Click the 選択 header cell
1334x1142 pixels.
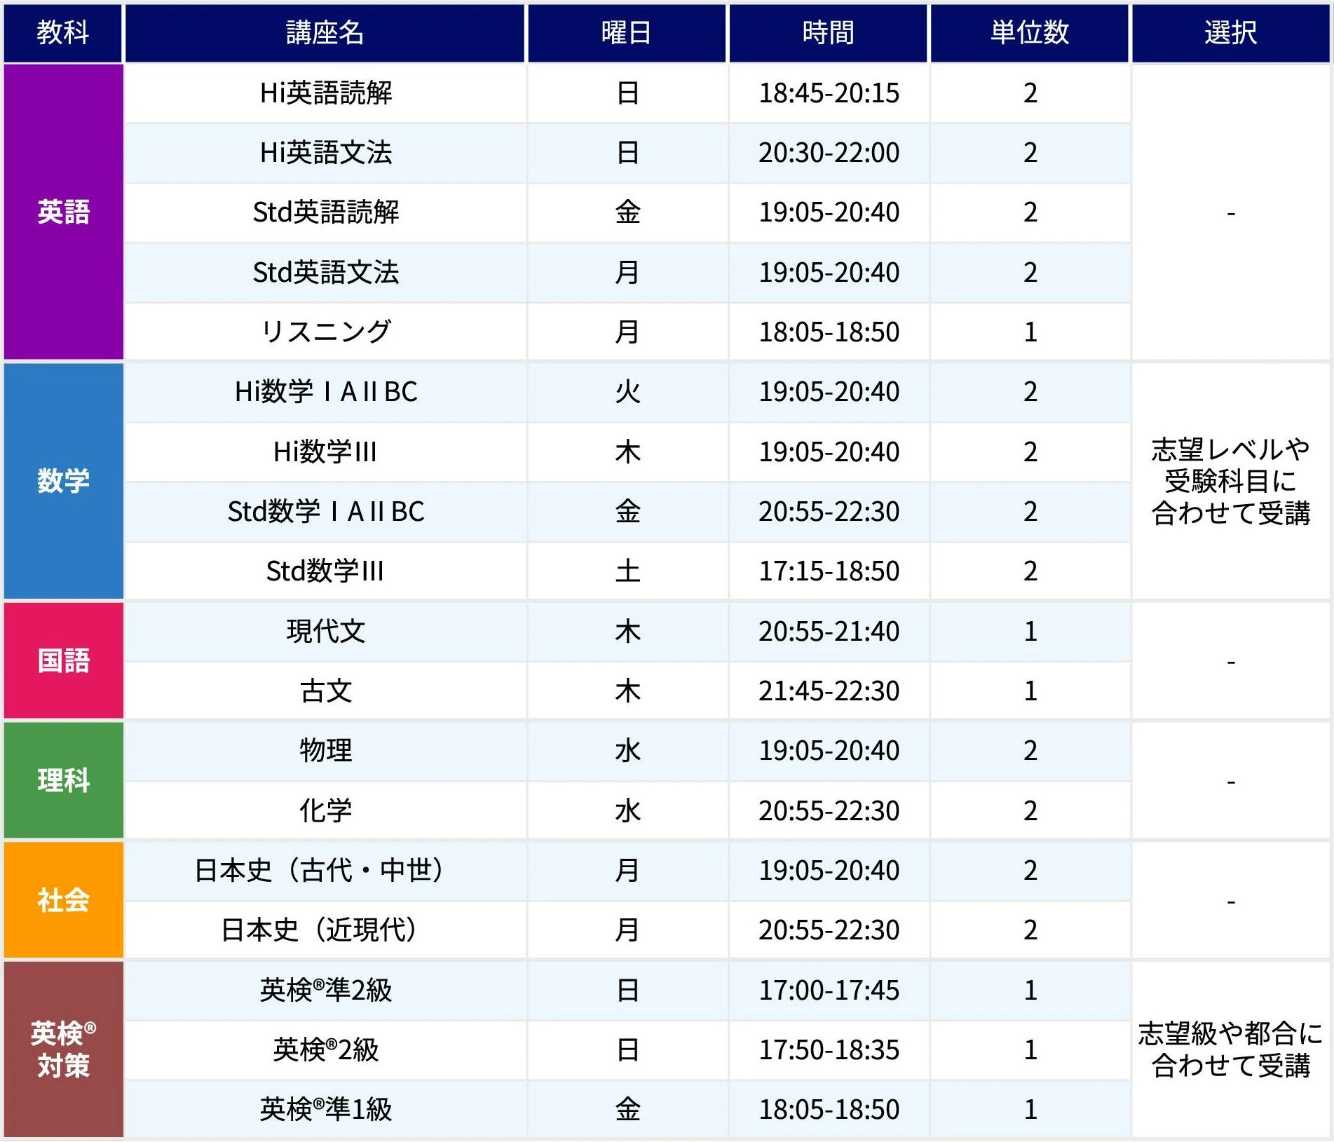[x=1230, y=33]
